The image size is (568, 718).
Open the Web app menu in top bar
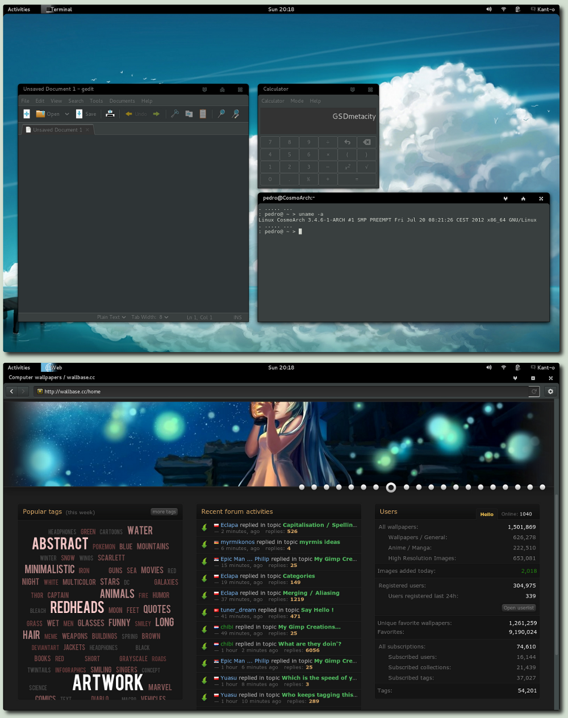52,368
